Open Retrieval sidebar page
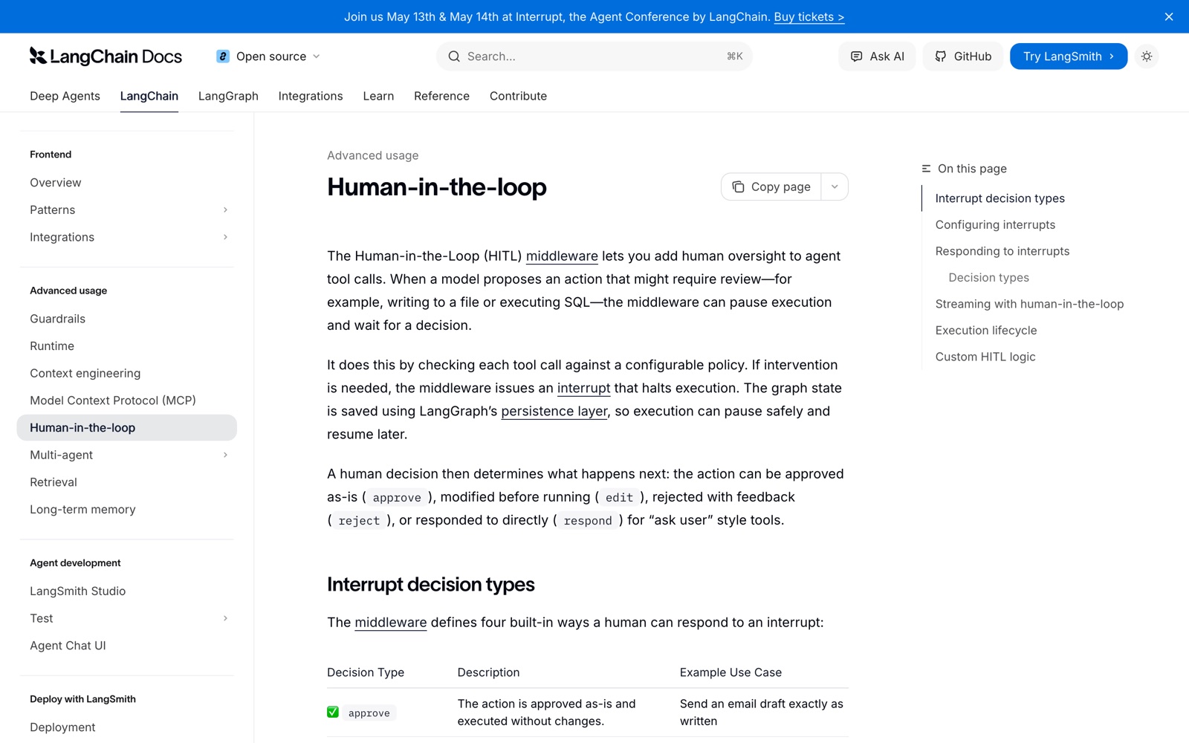 pos(54,482)
